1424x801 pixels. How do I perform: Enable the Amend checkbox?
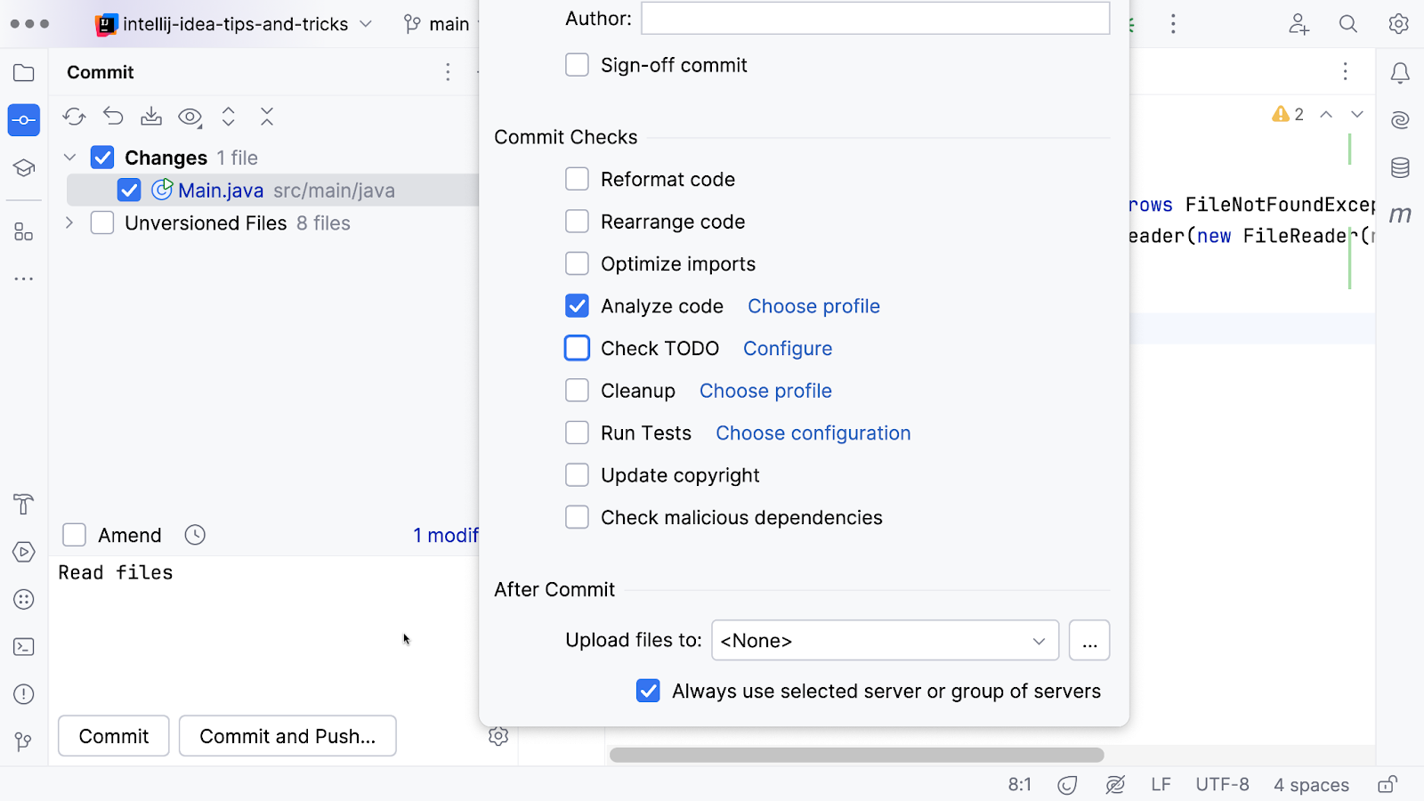click(x=75, y=535)
